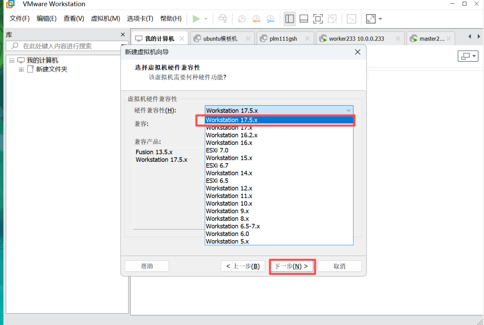Open the Snapshot Manager icon
Screen dimensions: 484x325
click(x=270, y=19)
